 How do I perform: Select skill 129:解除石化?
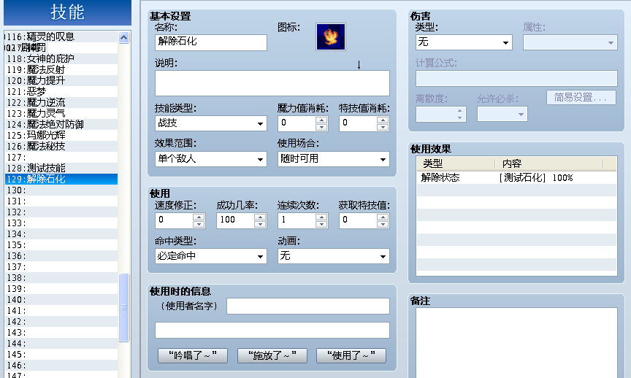pyautogui.click(x=61, y=180)
